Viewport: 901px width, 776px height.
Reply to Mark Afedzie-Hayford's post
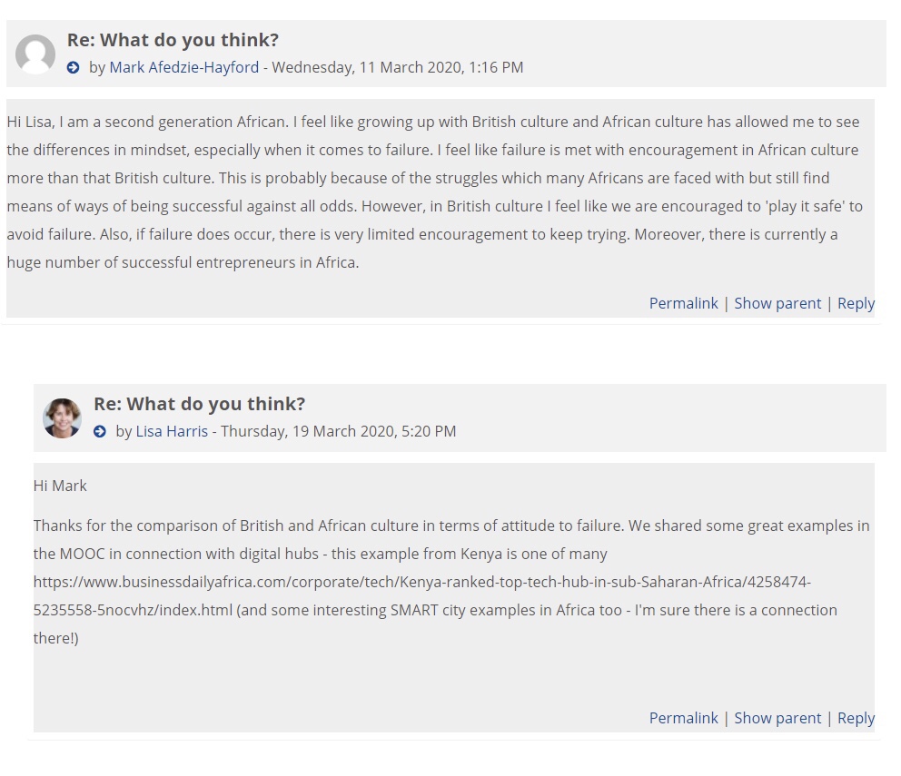tap(856, 303)
